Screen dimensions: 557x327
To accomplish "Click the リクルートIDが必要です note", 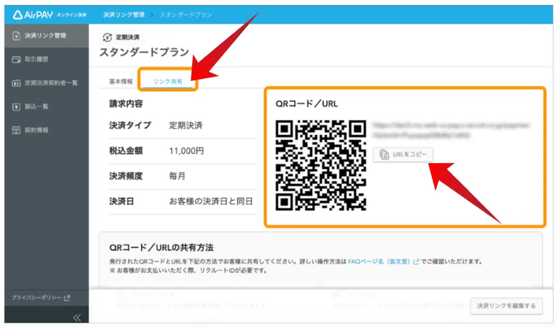I will (188, 270).
